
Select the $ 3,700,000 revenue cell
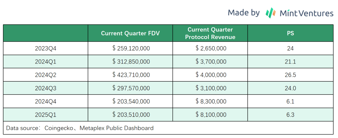[211, 62]
